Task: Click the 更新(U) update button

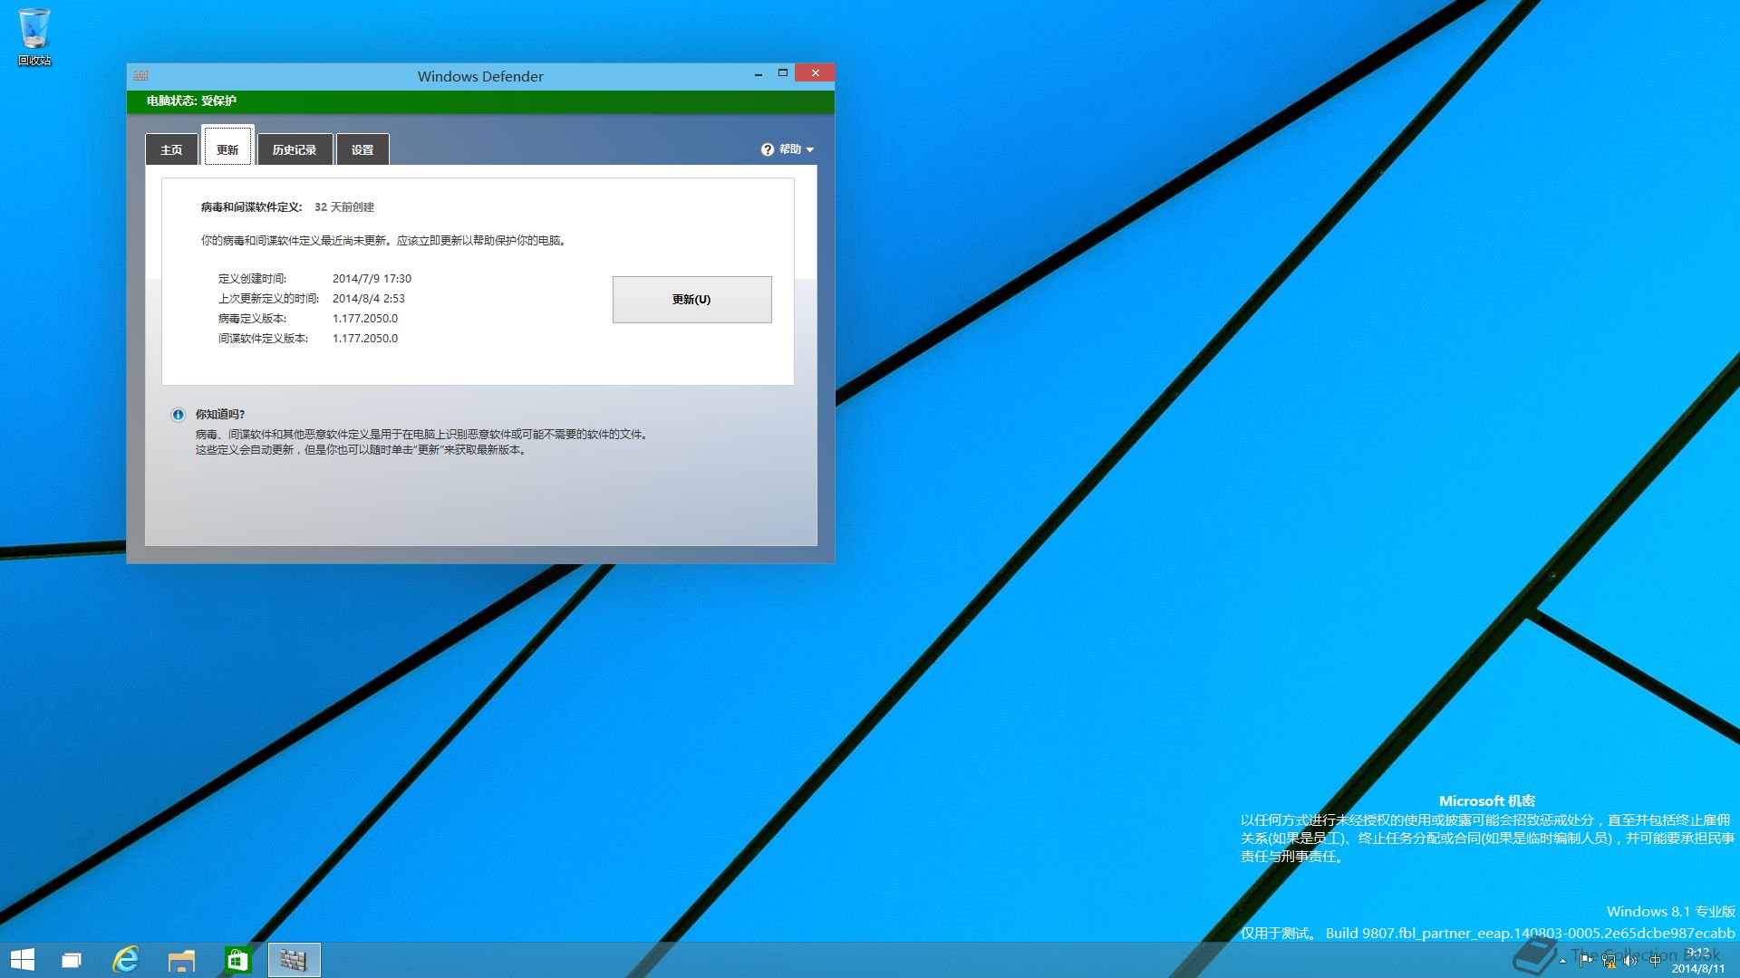Action: tap(692, 300)
